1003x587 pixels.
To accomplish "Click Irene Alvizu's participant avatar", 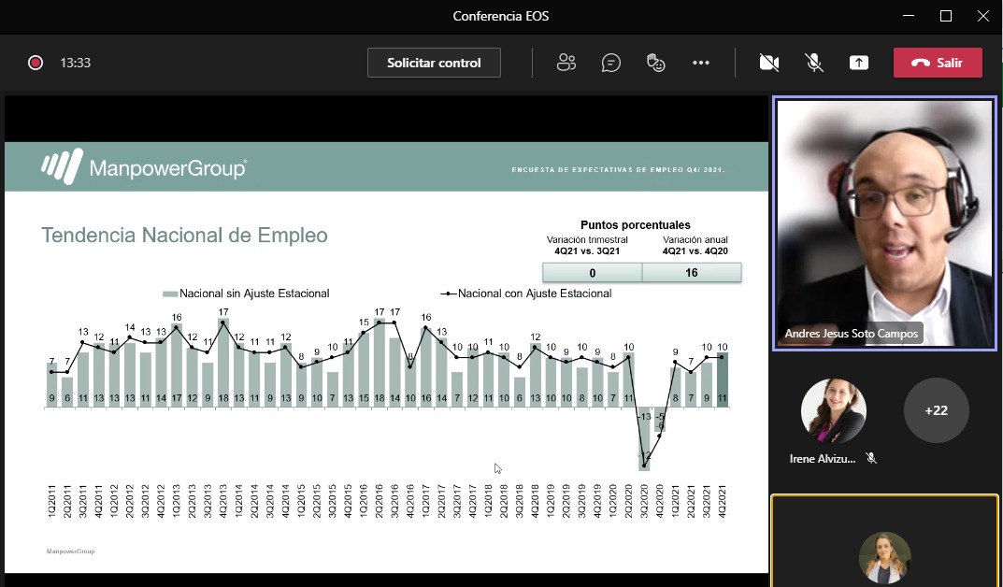I will pos(834,410).
